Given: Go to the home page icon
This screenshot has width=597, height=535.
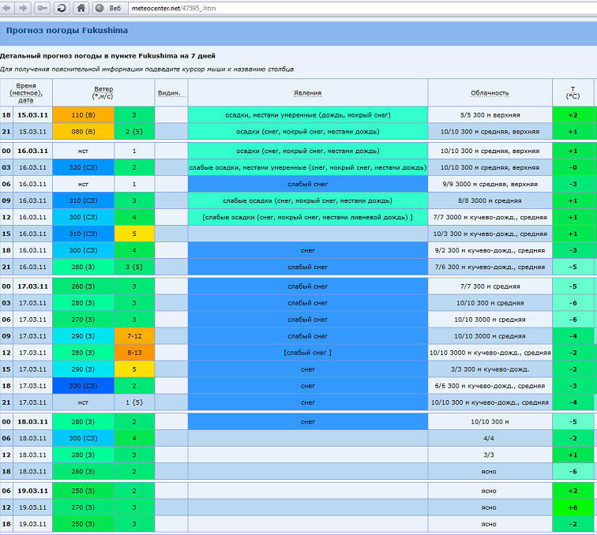Looking at the screenshot, I should pyautogui.click(x=81, y=8).
